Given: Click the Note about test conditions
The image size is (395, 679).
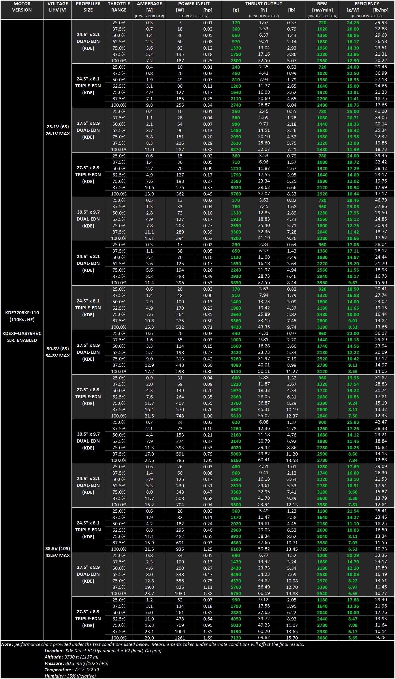Looking at the screenshot, I should pyautogui.click(x=153, y=644).
